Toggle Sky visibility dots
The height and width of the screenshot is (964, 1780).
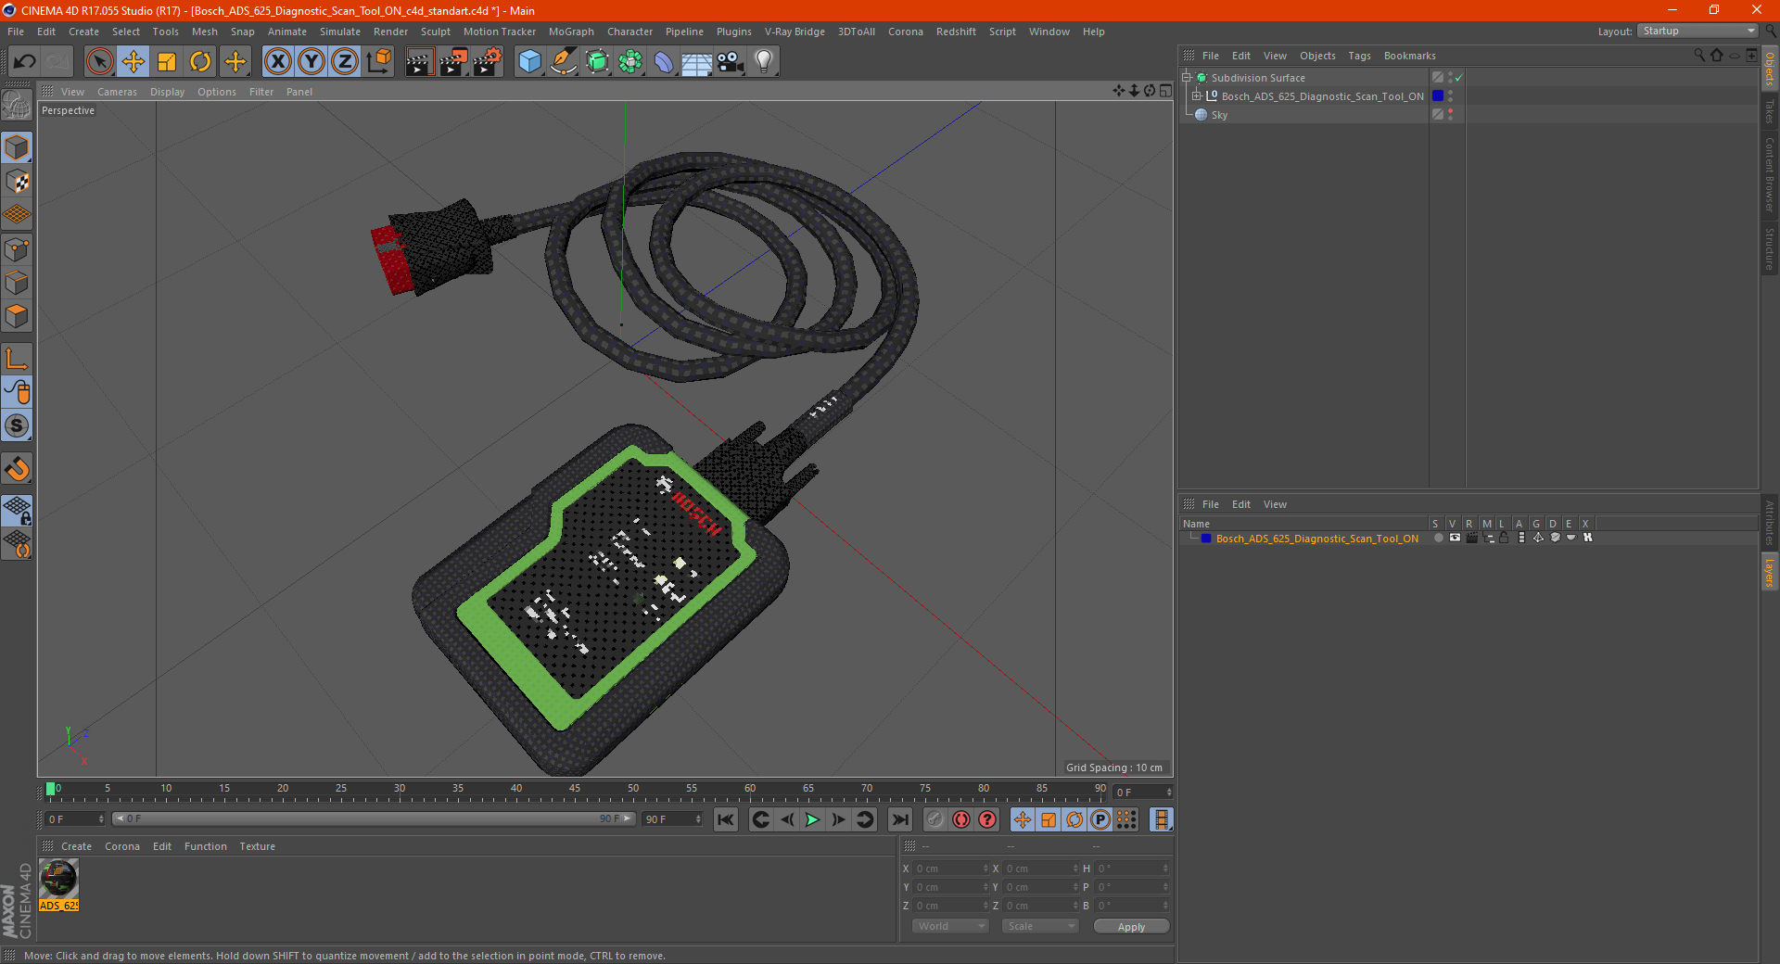coord(1450,115)
